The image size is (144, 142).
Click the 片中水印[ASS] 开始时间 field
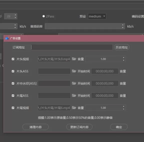pos(105,83)
